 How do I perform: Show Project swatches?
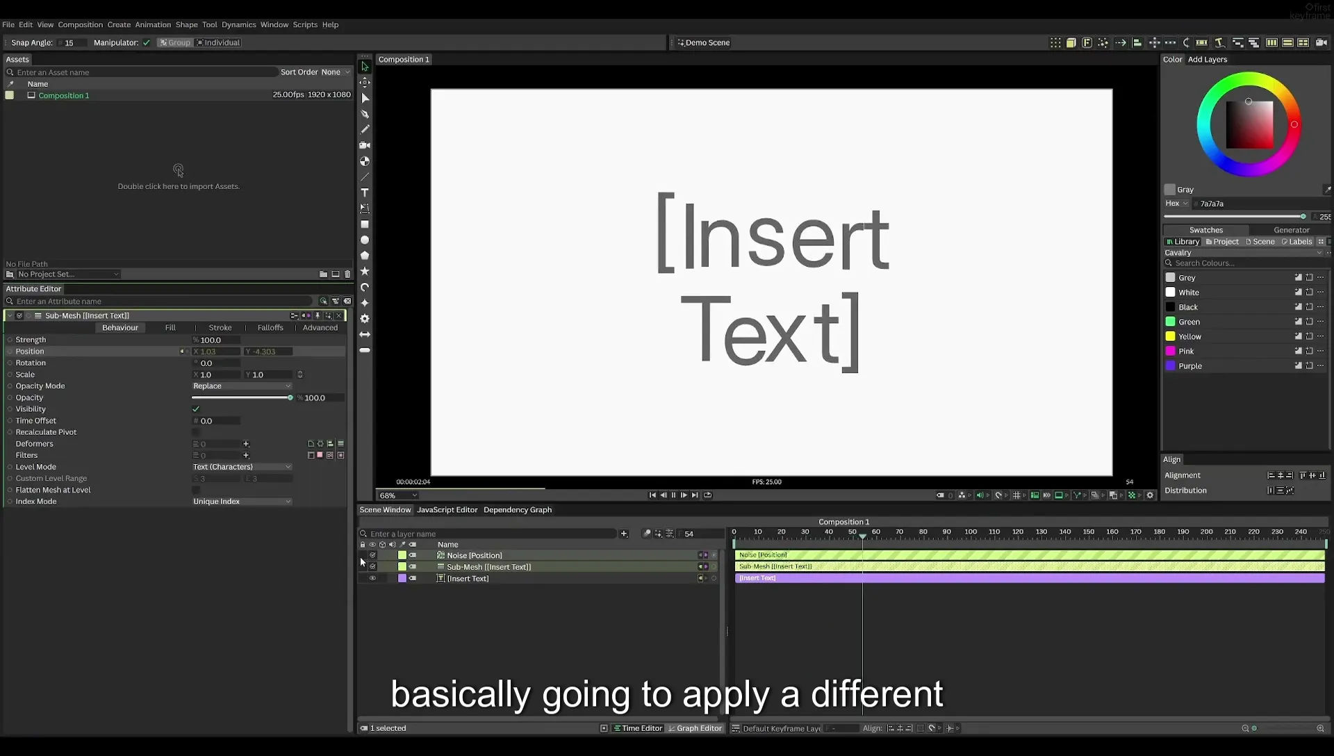1222,242
